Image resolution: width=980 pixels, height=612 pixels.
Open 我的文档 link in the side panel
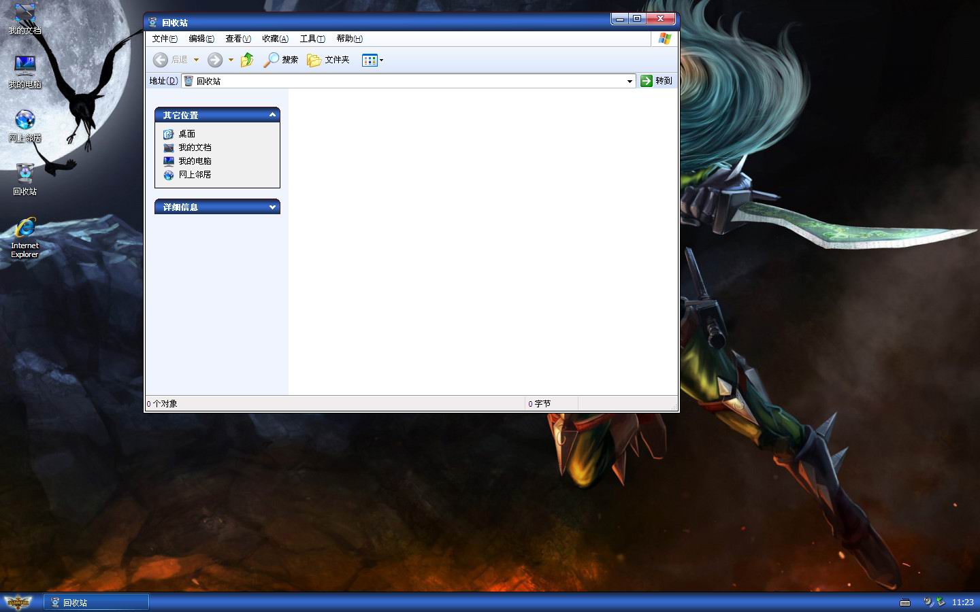(195, 148)
